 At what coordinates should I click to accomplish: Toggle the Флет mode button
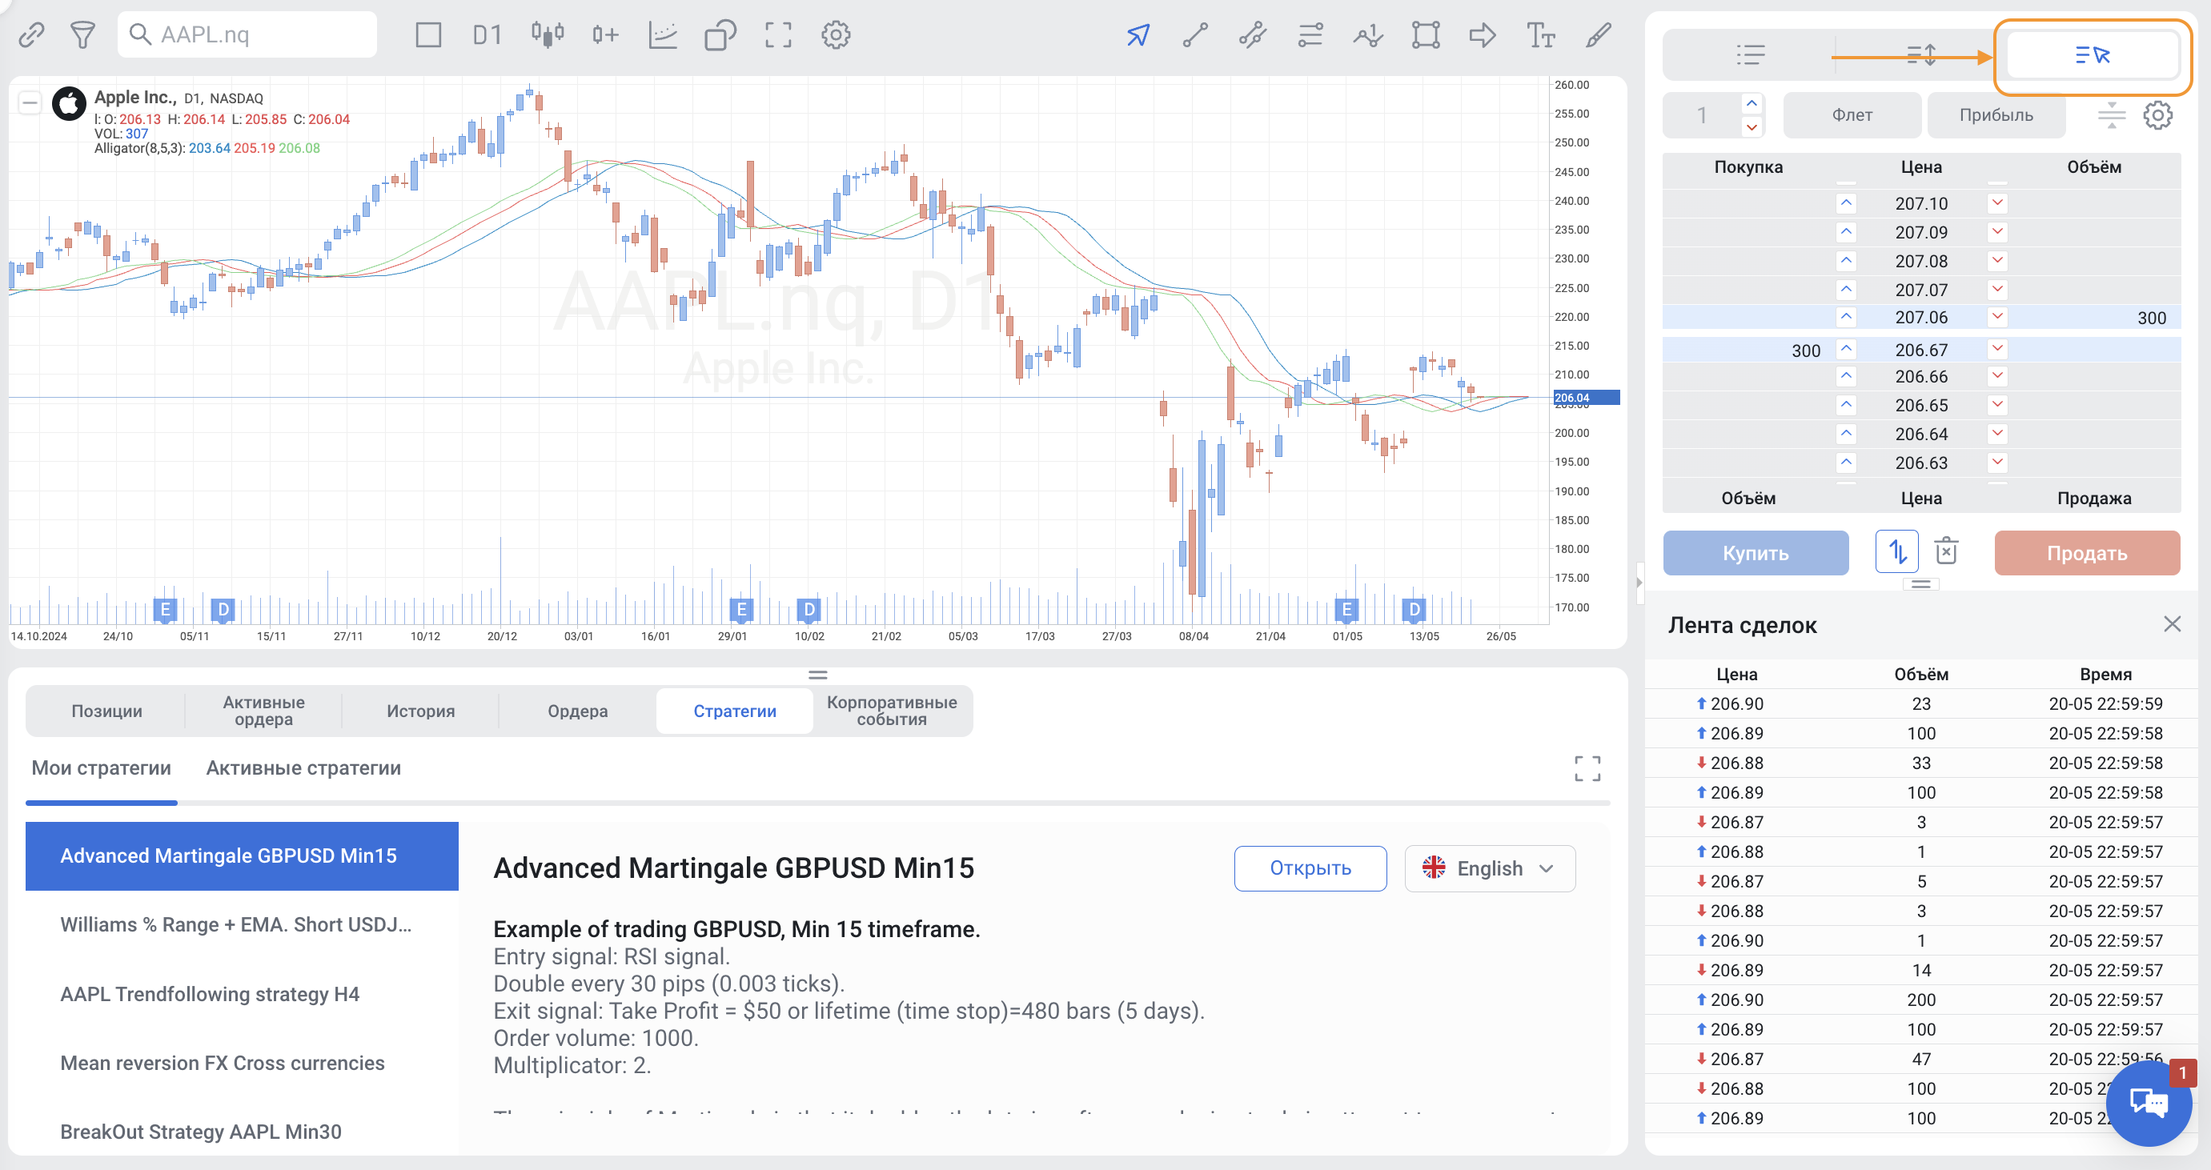click(x=1852, y=115)
